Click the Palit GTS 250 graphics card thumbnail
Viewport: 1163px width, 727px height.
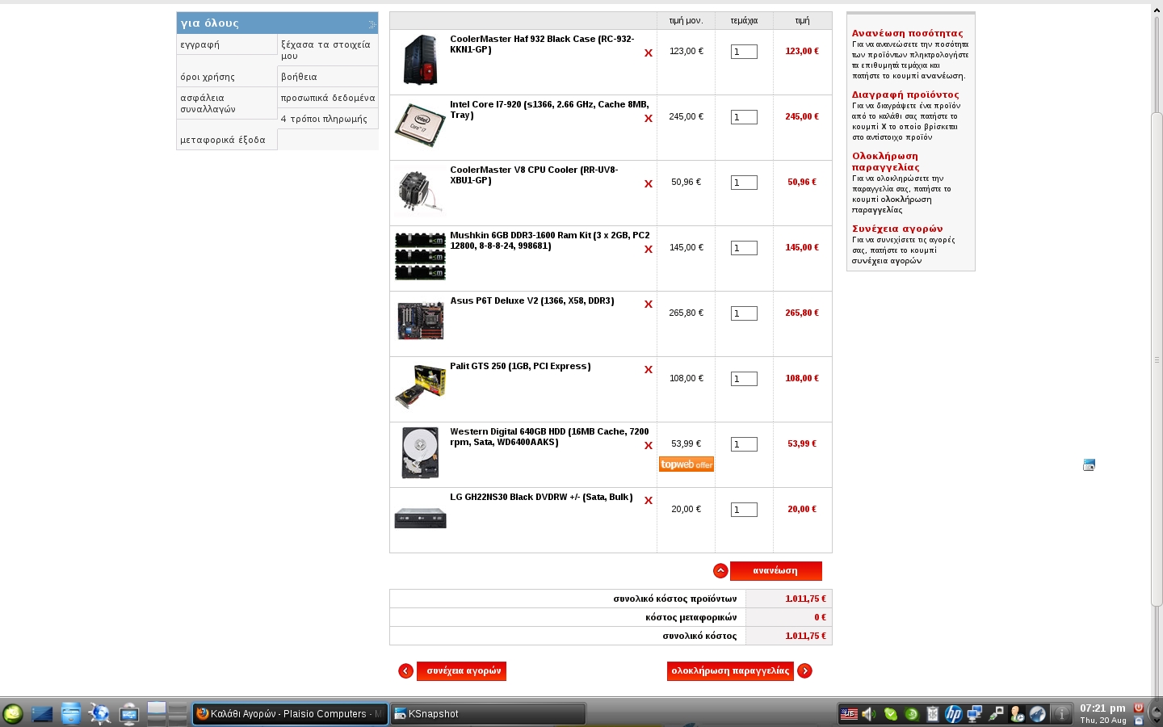(420, 387)
